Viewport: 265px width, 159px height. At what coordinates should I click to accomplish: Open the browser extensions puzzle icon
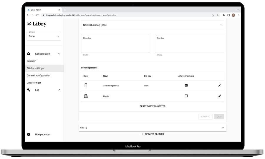[x=223, y=15]
